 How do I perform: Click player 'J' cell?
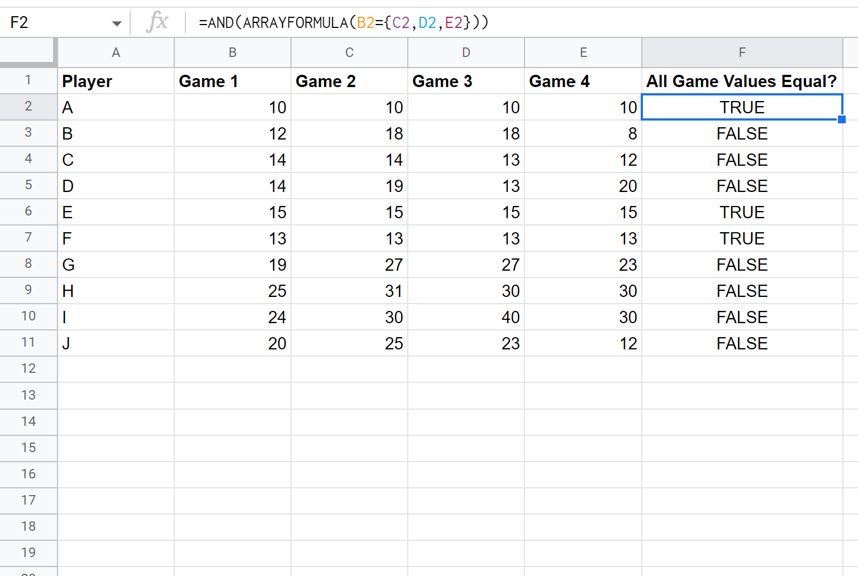(116, 343)
